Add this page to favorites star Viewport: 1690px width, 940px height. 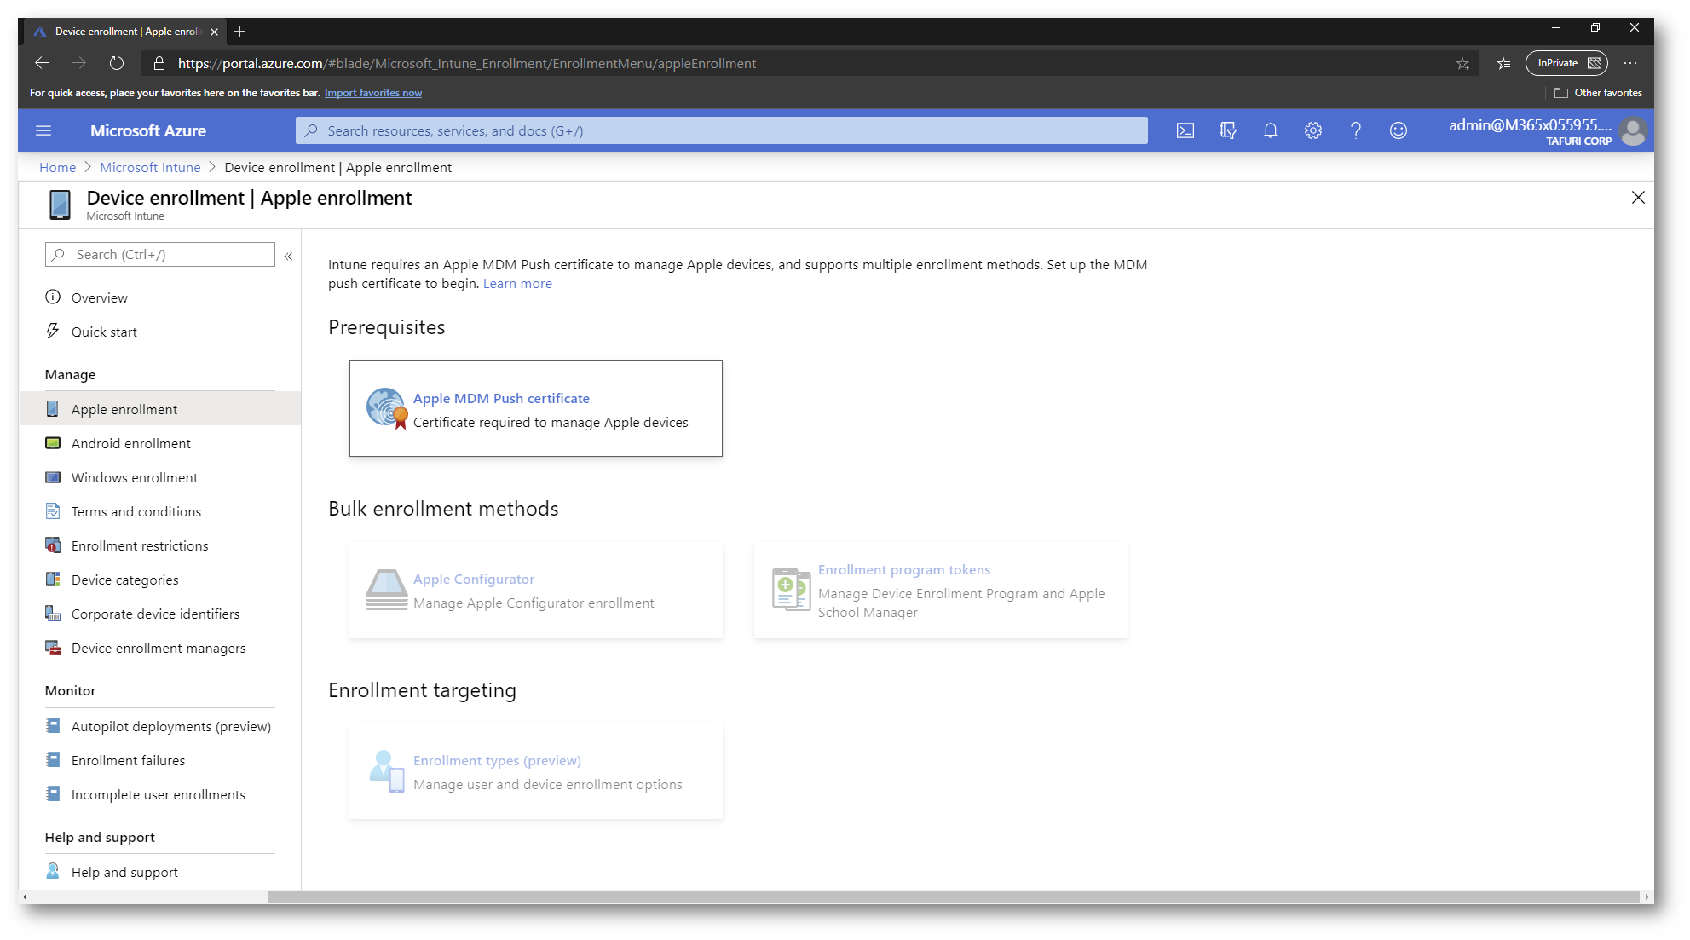tap(1462, 63)
